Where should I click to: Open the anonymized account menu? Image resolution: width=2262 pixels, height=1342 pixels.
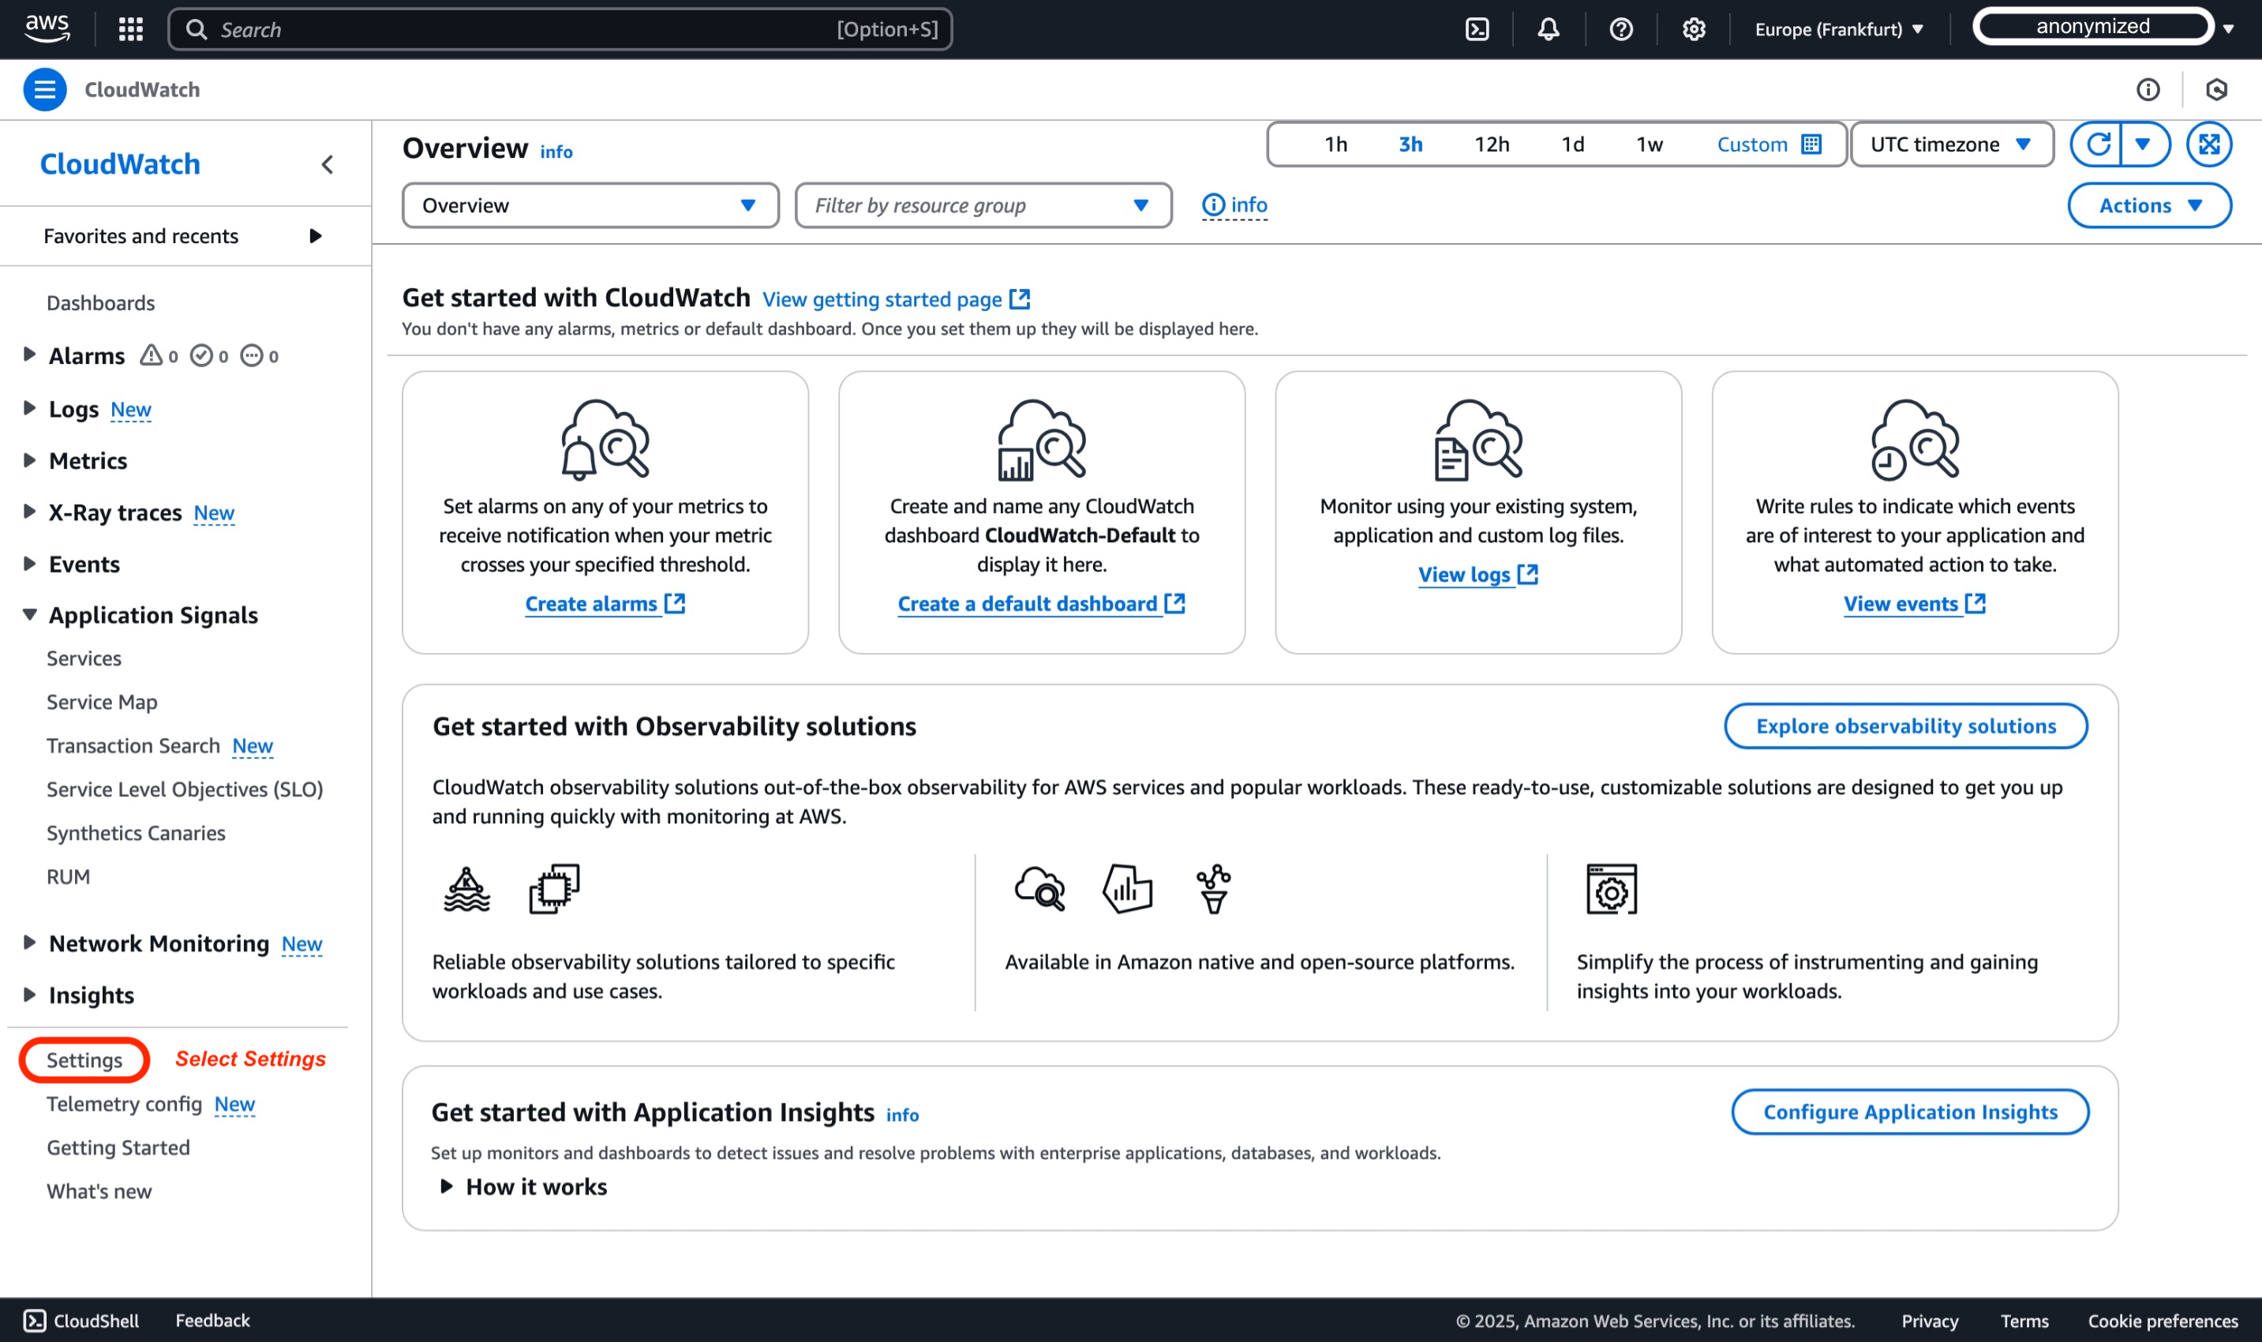2104,27
